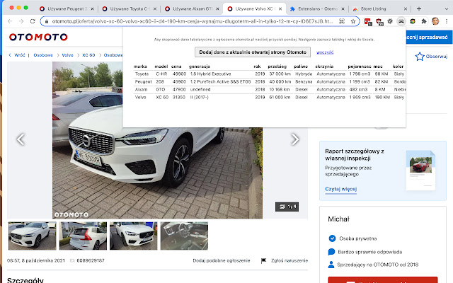Open the inspection report document thumbnail
The image size is (453, 283).
click(420, 170)
